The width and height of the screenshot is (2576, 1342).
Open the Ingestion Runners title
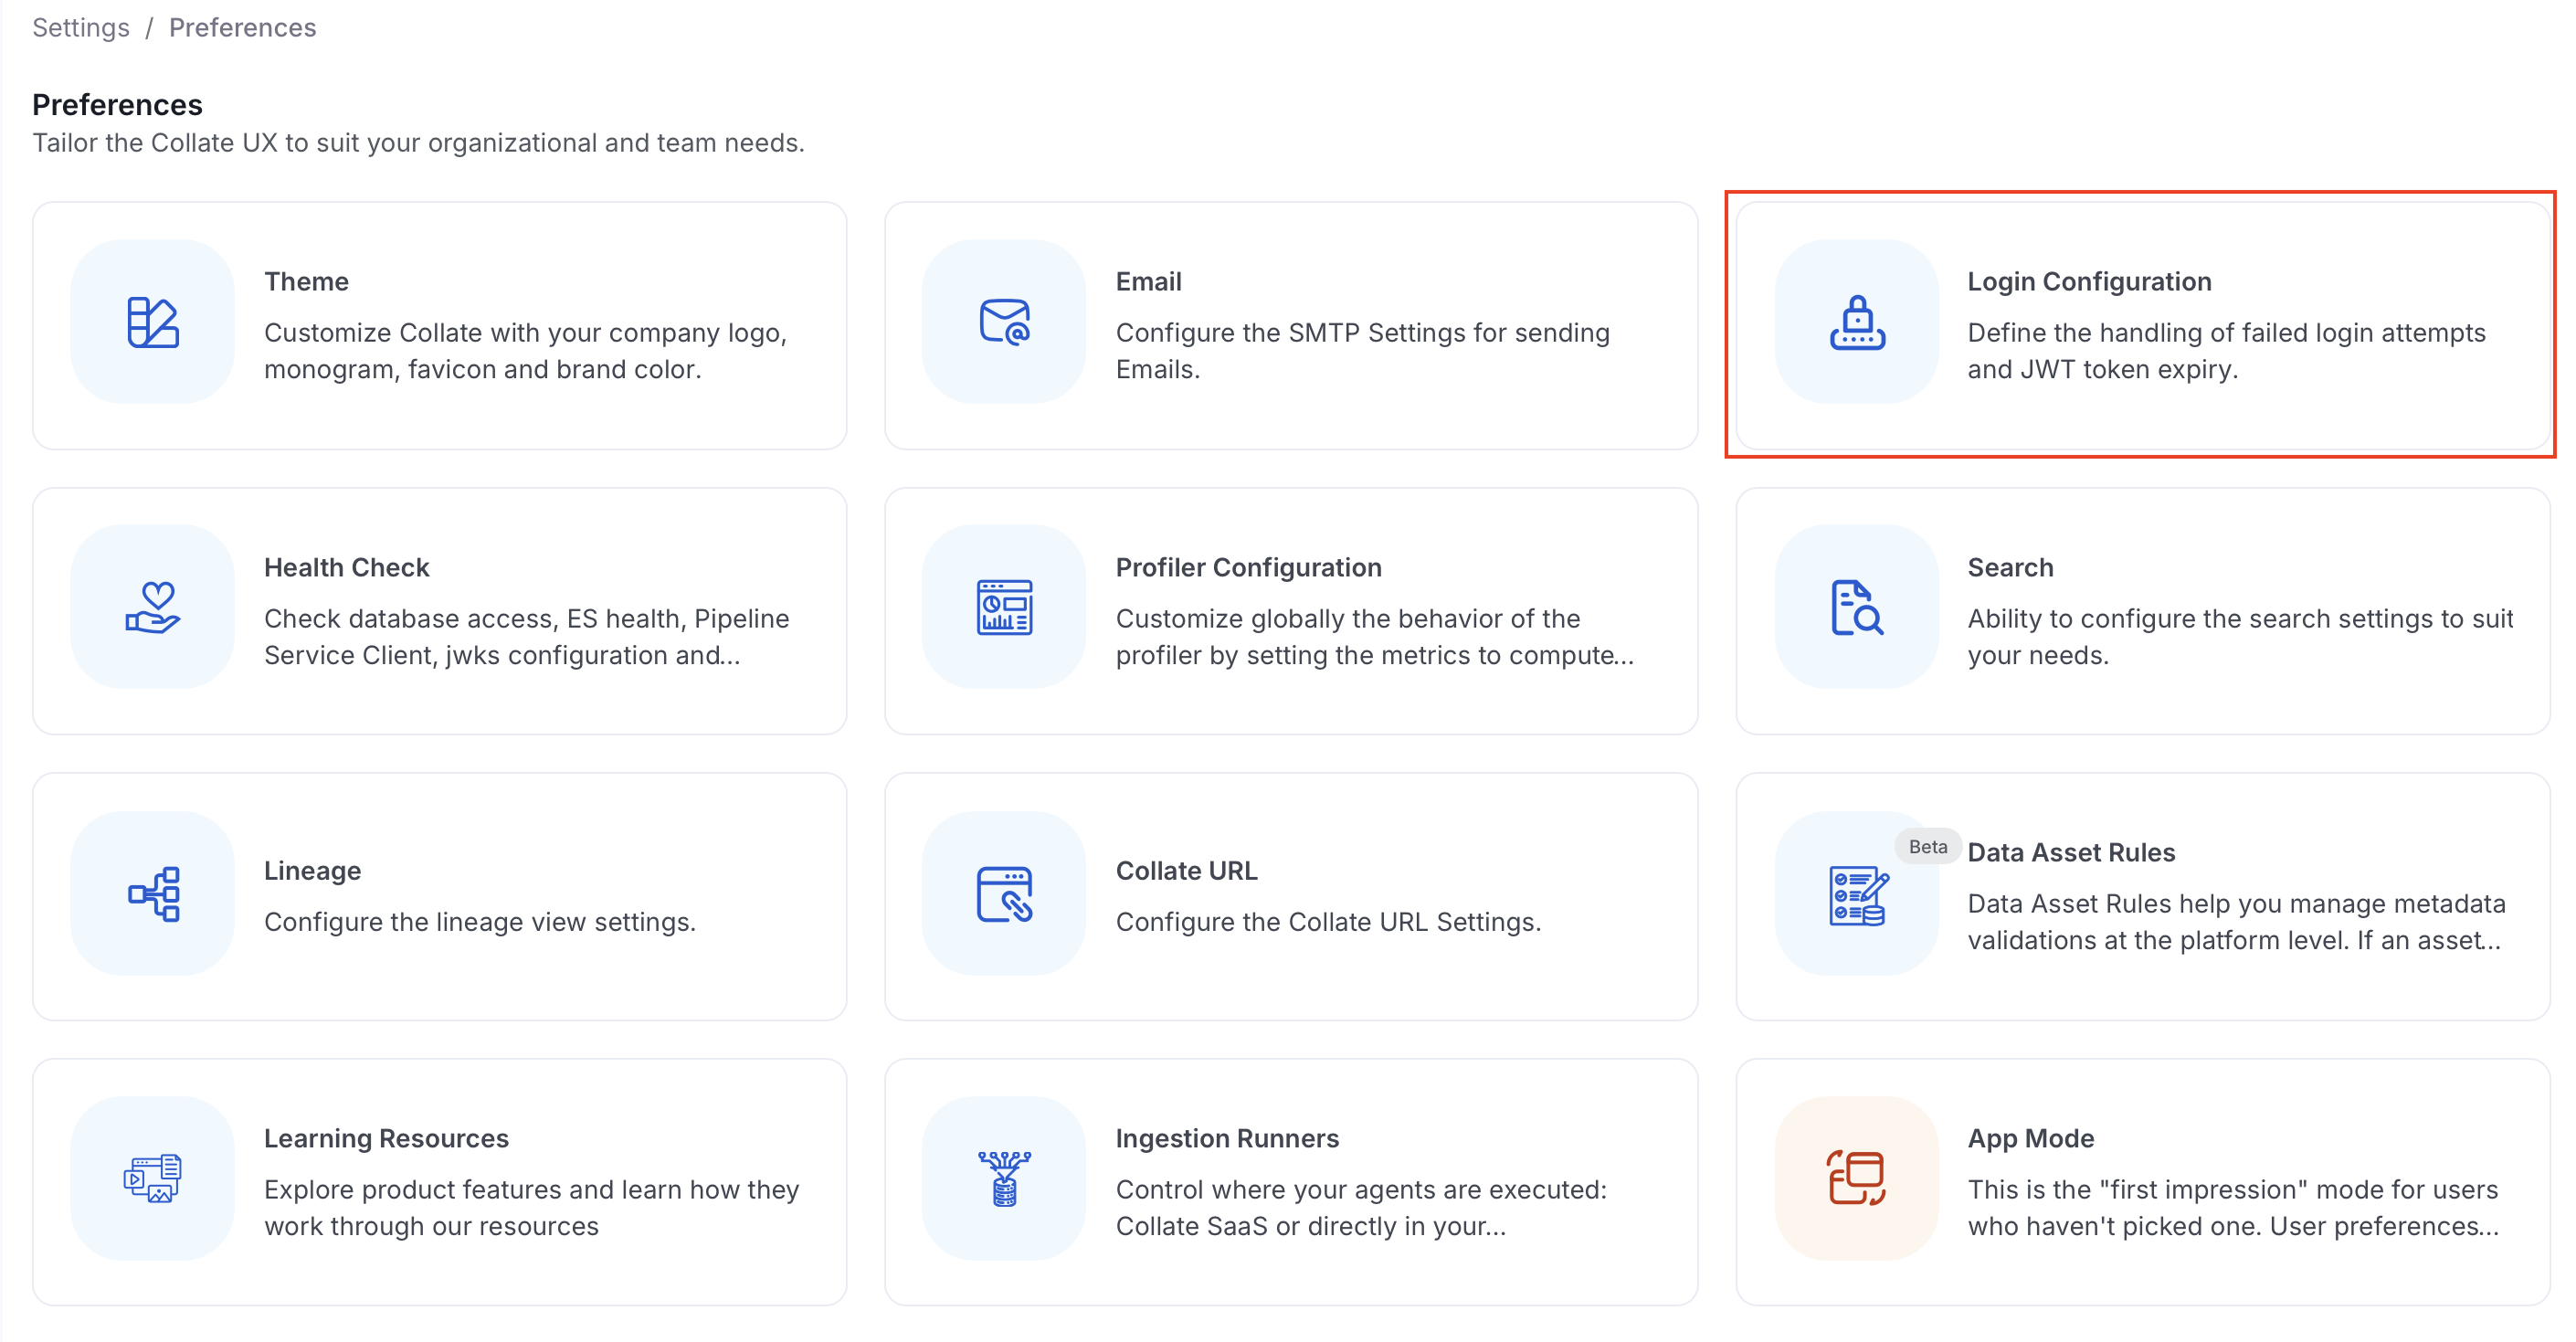click(x=1227, y=1138)
